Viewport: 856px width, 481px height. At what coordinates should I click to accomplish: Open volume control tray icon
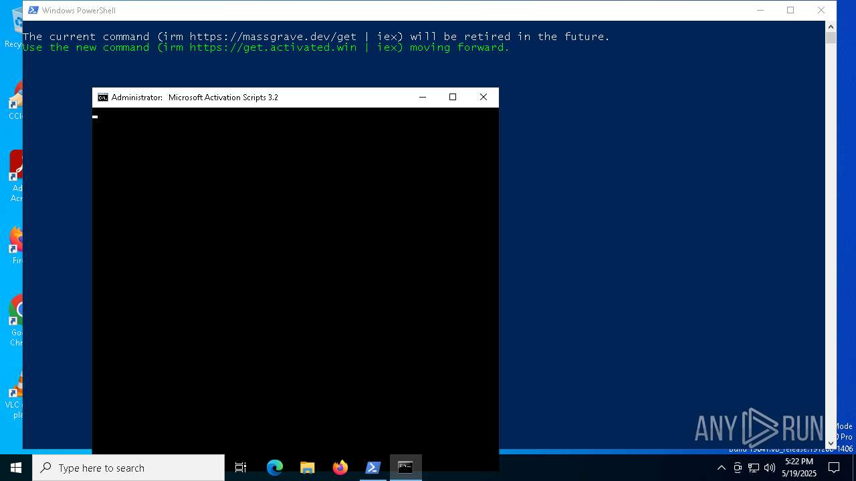[770, 468]
